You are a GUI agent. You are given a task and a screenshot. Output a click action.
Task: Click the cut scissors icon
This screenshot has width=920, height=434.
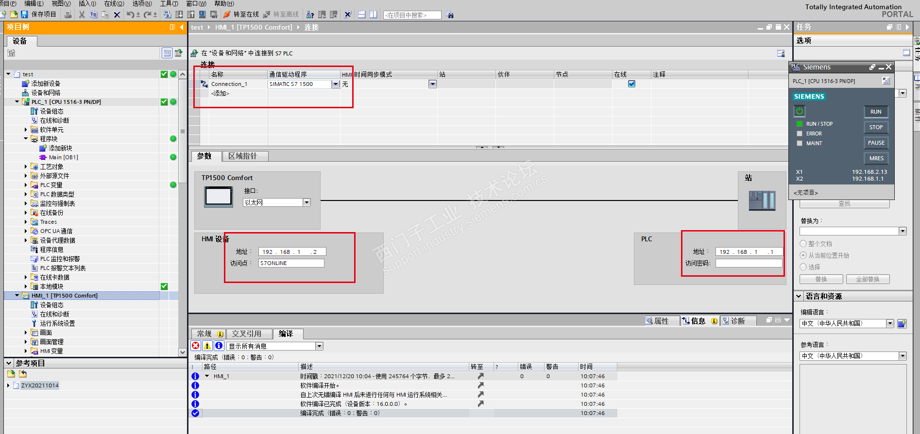82,15
